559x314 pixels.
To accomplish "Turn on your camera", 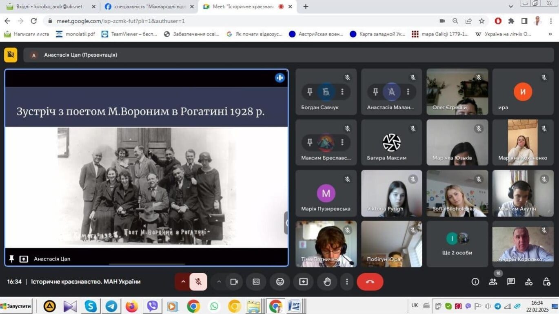I will tap(234, 281).
